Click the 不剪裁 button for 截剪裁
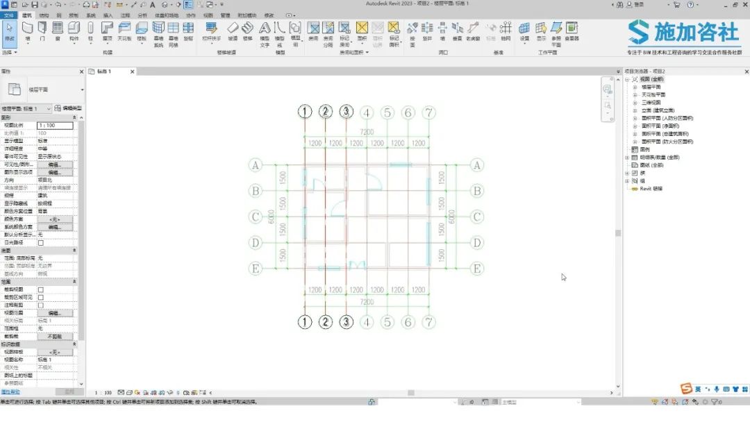The image size is (750, 422). click(x=55, y=337)
